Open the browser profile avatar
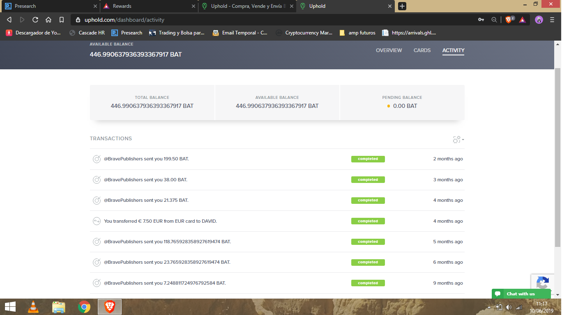Image resolution: width=562 pixels, height=315 pixels. [x=539, y=20]
